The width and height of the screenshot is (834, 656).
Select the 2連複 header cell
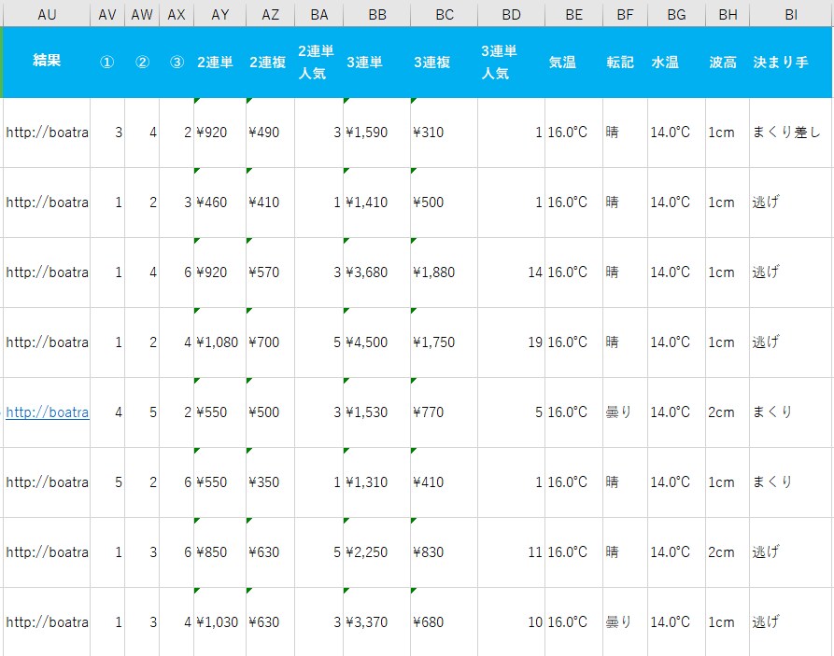tap(270, 63)
